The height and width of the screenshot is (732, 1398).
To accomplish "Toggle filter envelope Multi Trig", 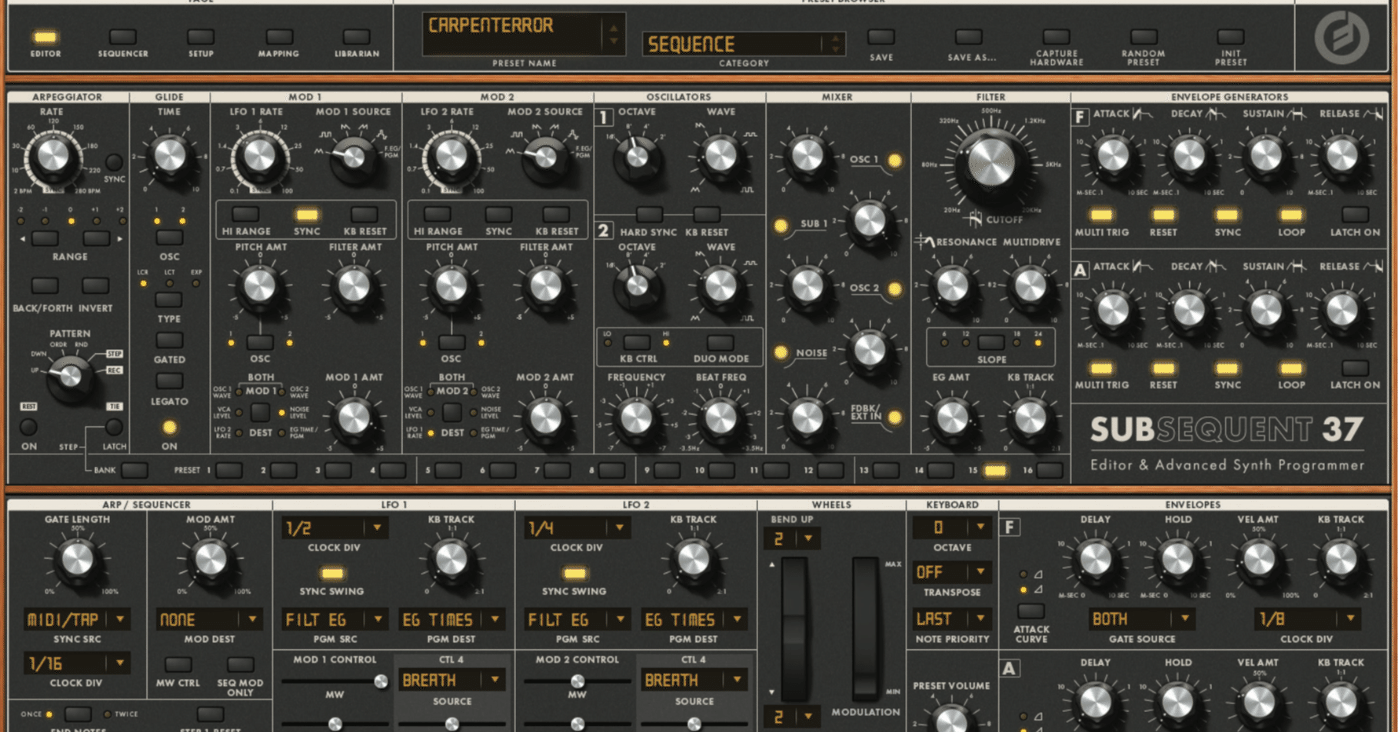I will click(x=1101, y=215).
